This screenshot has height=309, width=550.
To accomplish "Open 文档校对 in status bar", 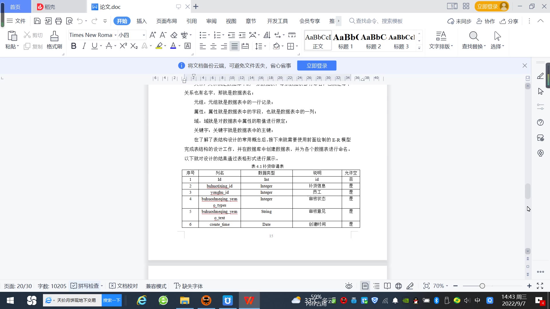I will (x=124, y=286).
